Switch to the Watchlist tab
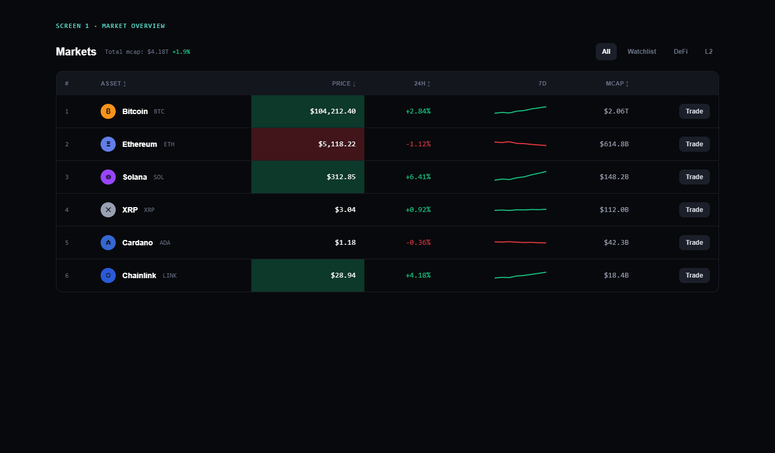This screenshot has height=453, width=775. 642,52
